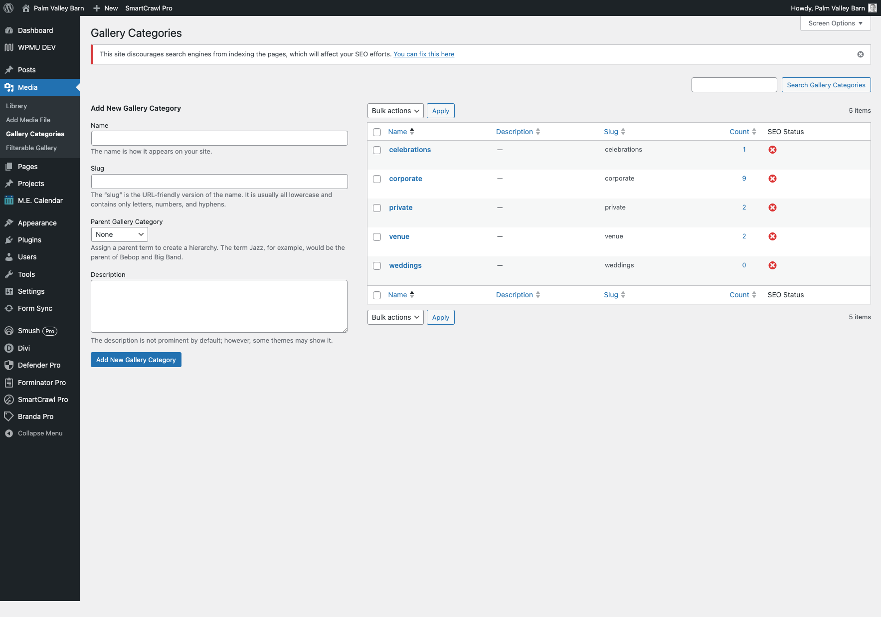The image size is (881, 617).
Task: Click red SEO status icon for weddings
Action: click(x=772, y=265)
